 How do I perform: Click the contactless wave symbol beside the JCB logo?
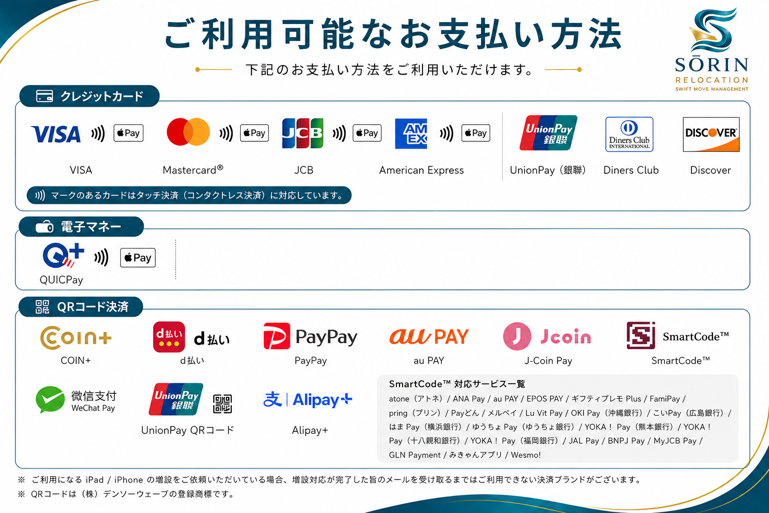pyautogui.click(x=339, y=134)
